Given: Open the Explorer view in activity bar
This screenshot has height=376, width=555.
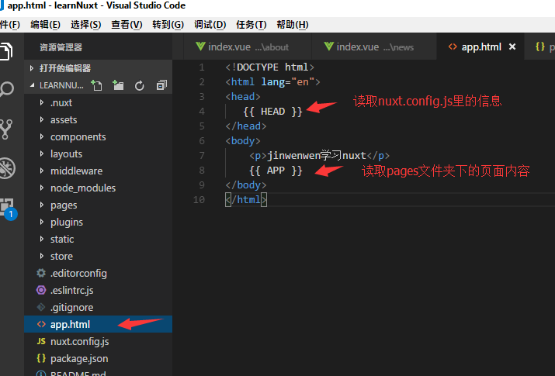Looking at the screenshot, I should [6, 51].
